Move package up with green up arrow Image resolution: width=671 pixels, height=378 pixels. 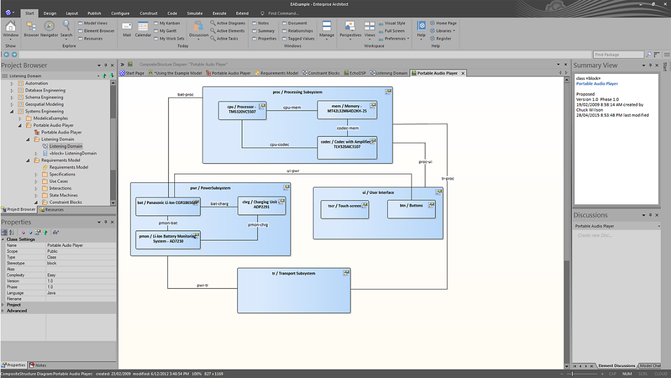click(x=104, y=76)
